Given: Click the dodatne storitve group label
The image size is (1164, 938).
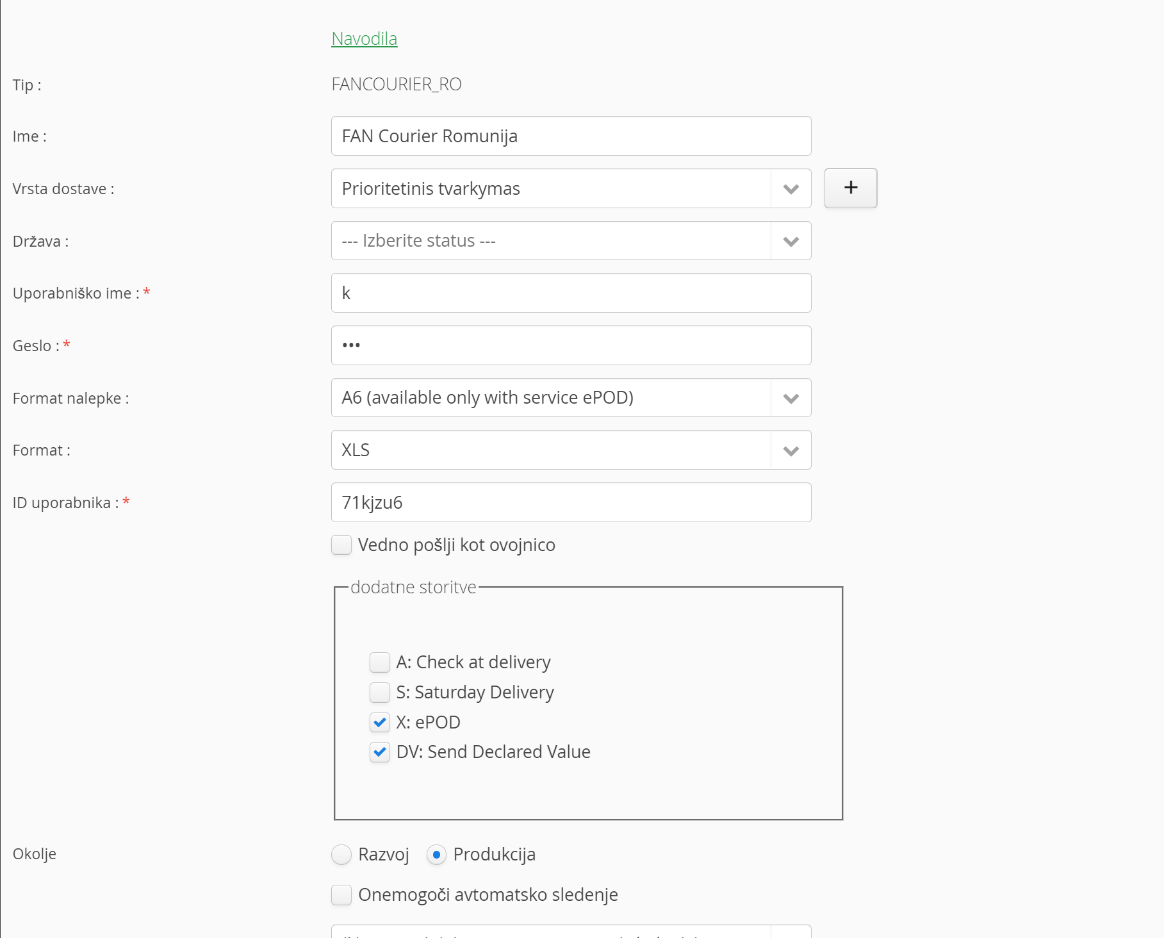Looking at the screenshot, I should (x=413, y=587).
